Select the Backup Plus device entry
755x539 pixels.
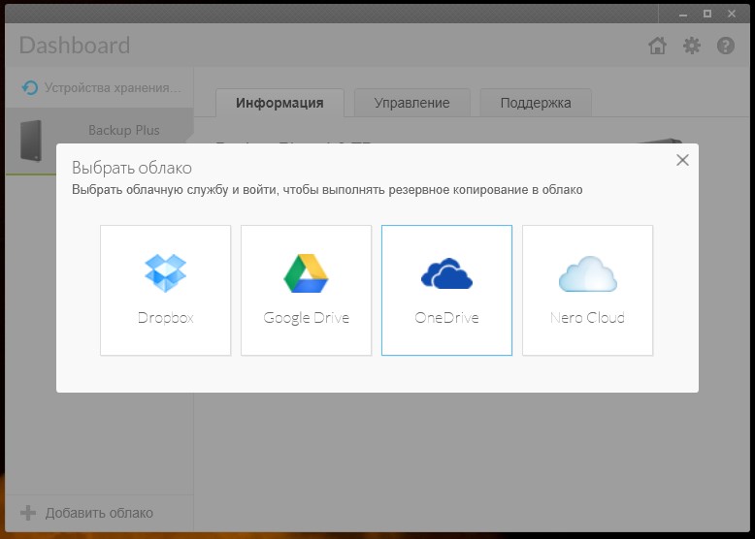tap(99, 142)
